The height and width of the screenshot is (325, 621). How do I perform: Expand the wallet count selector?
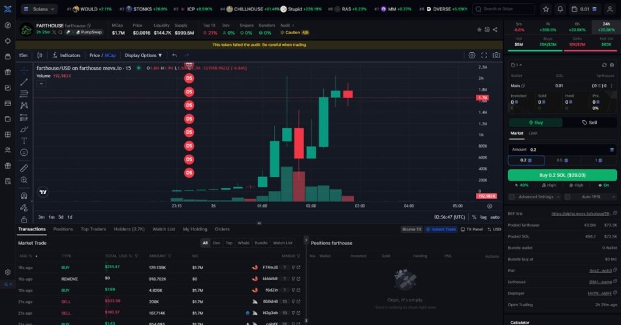point(517,65)
